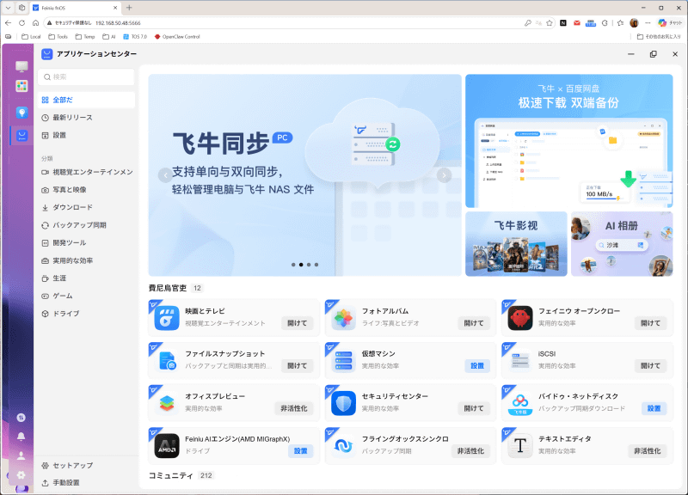Click the Feiniu AIエンジン AMD icon

coord(167,445)
